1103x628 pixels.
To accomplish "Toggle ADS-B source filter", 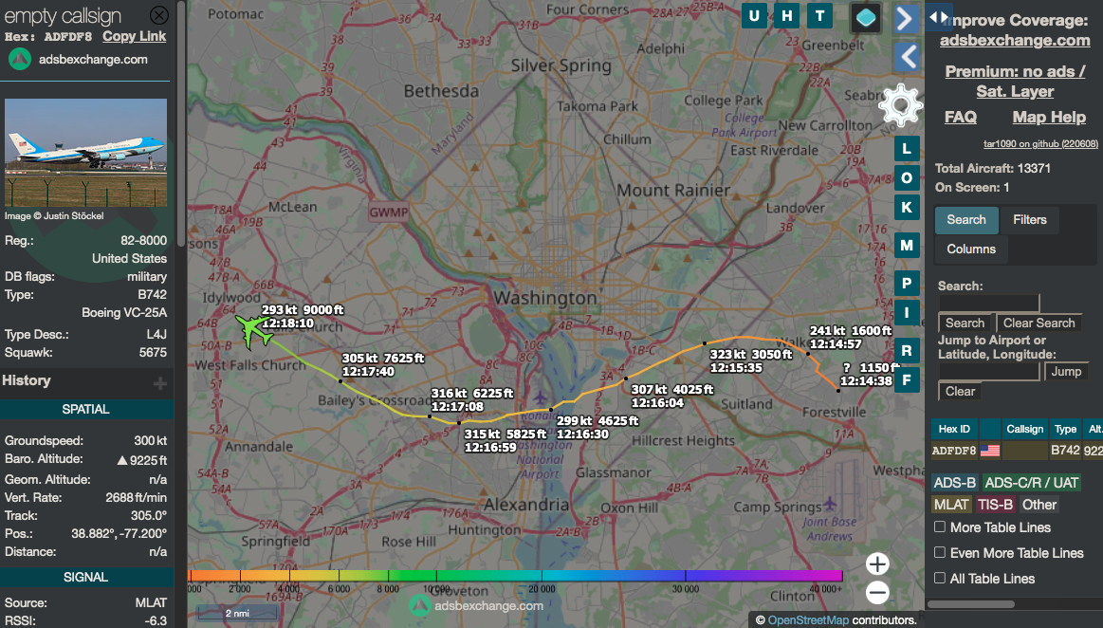I will 954,483.
